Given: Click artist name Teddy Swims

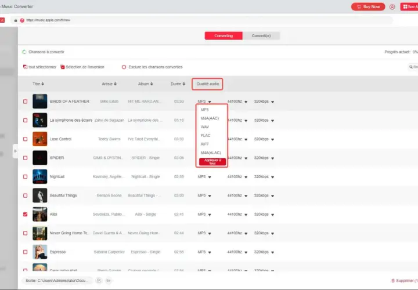Looking at the screenshot, I should coord(109,139).
